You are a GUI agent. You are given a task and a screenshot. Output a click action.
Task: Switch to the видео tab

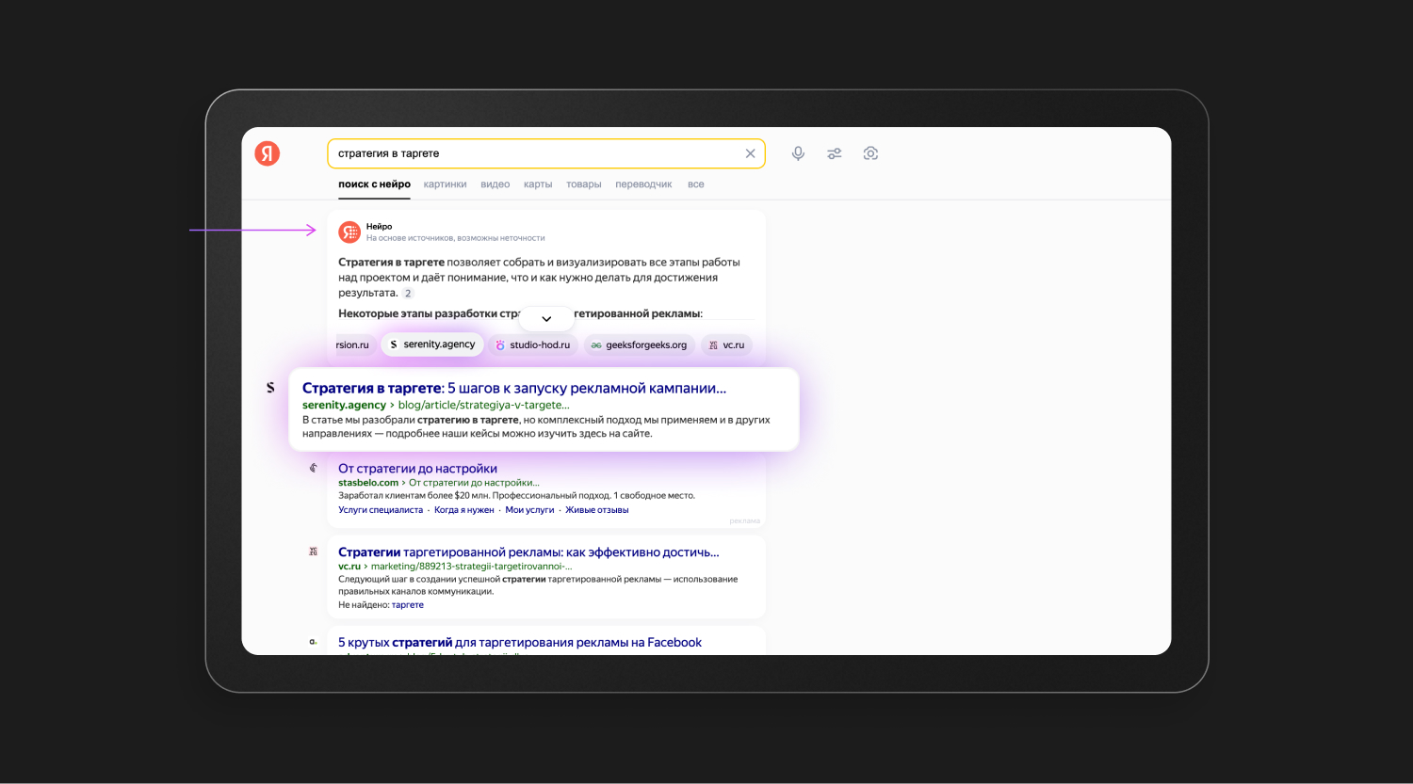coord(495,184)
